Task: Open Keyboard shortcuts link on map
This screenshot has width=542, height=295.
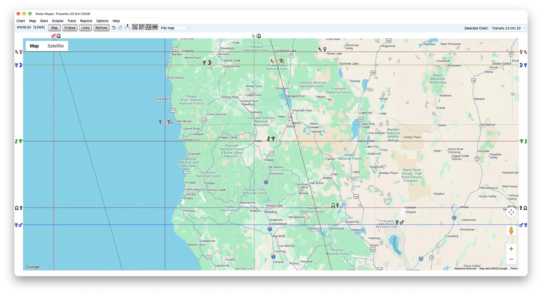Action: click(x=465, y=269)
